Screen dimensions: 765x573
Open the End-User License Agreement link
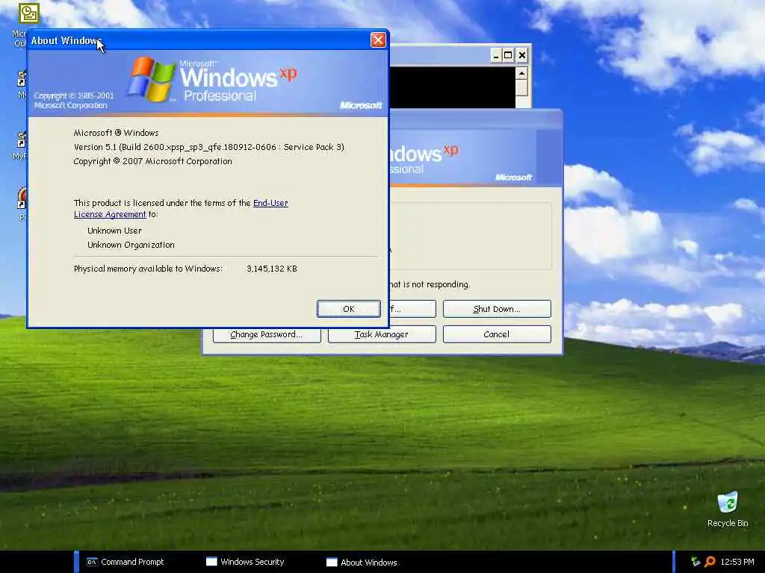click(x=181, y=209)
